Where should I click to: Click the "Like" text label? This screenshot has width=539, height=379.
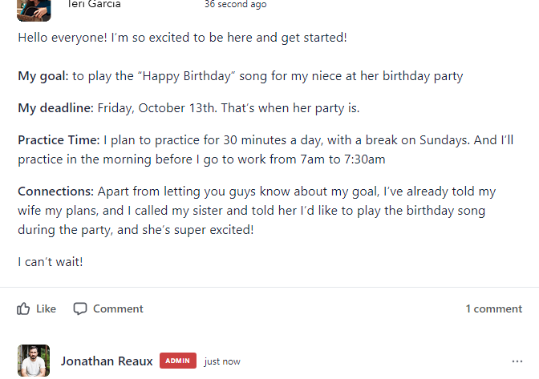[46, 308]
